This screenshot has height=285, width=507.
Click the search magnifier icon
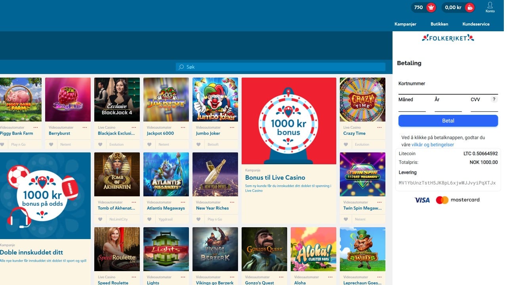(181, 67)
